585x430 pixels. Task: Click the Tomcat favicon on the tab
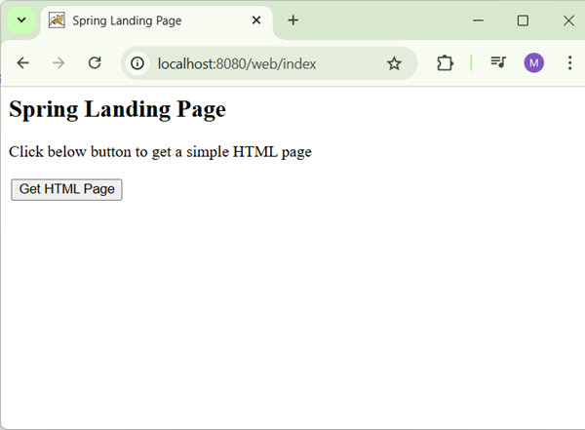pos(57,20)
